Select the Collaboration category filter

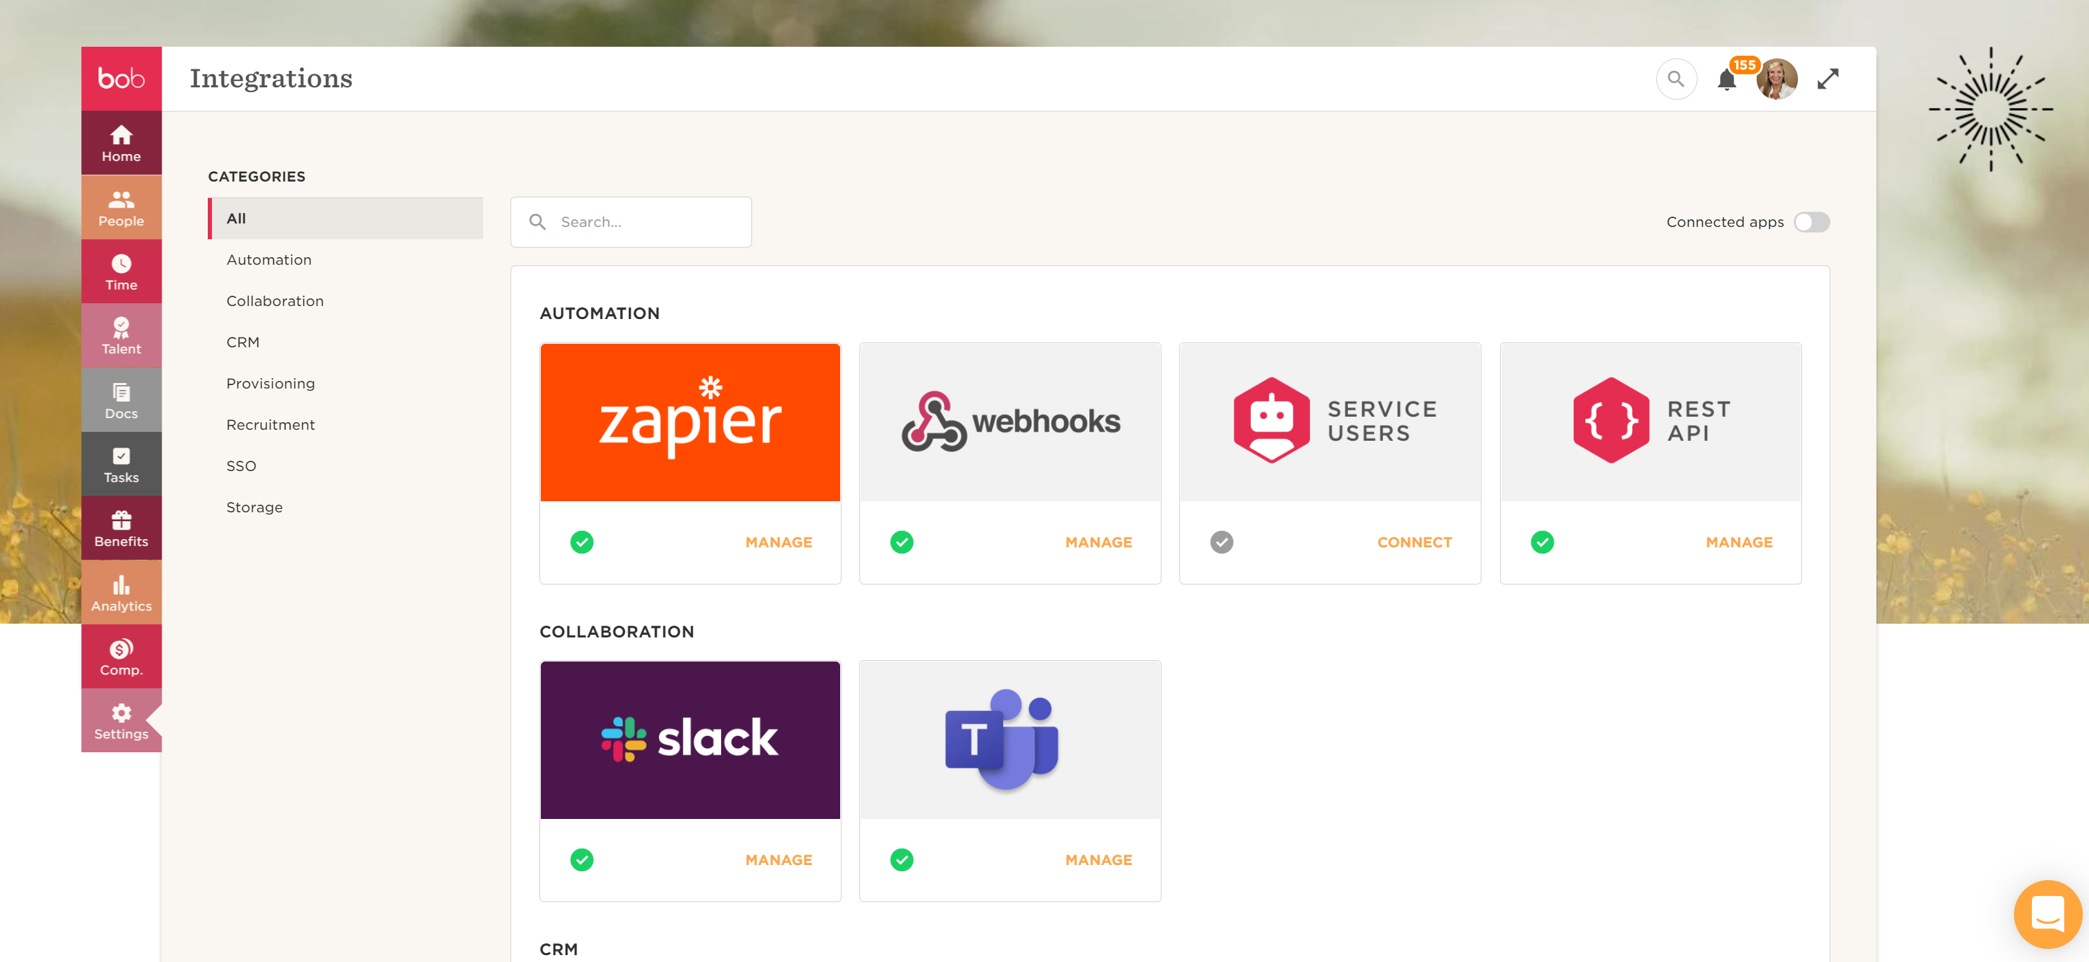tap(275, 300)
